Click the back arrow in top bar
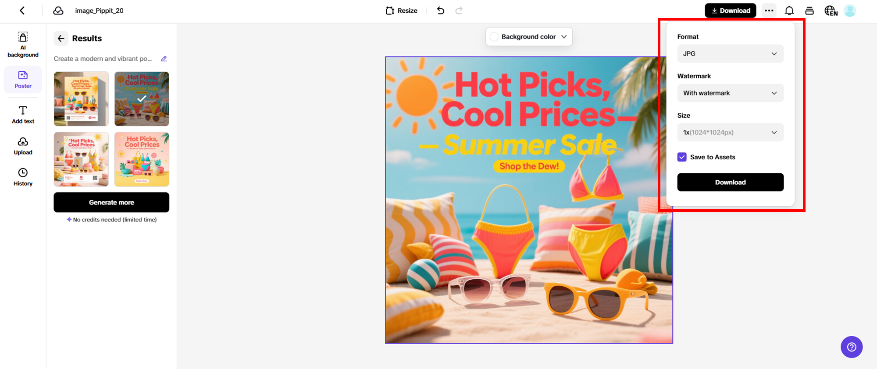Screen dimensions: 877x369 pos(22,11)
